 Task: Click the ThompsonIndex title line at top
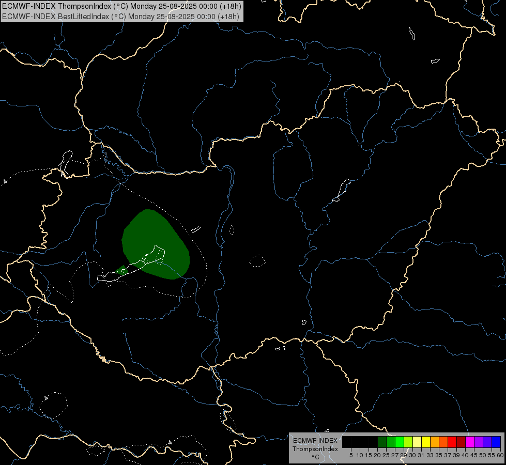(x=121, y=6)
